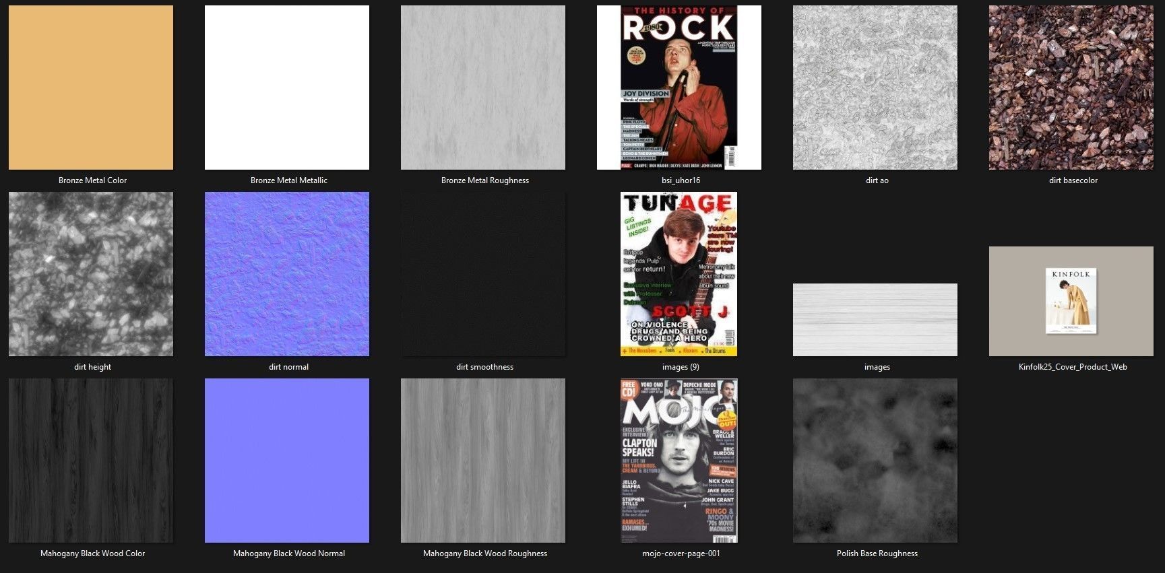Click the 'dirt smoothness' file name
The height and width of the screenshot is (573, 1165).
pos(485,367)
